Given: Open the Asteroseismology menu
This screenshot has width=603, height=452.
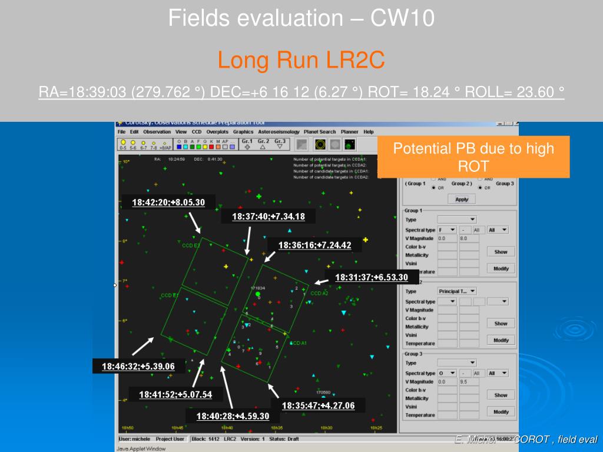Looking at the screenshot, I should tap(279, 132).
